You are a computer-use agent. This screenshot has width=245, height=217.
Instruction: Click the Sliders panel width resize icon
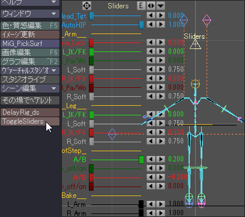tap(151, 6)
